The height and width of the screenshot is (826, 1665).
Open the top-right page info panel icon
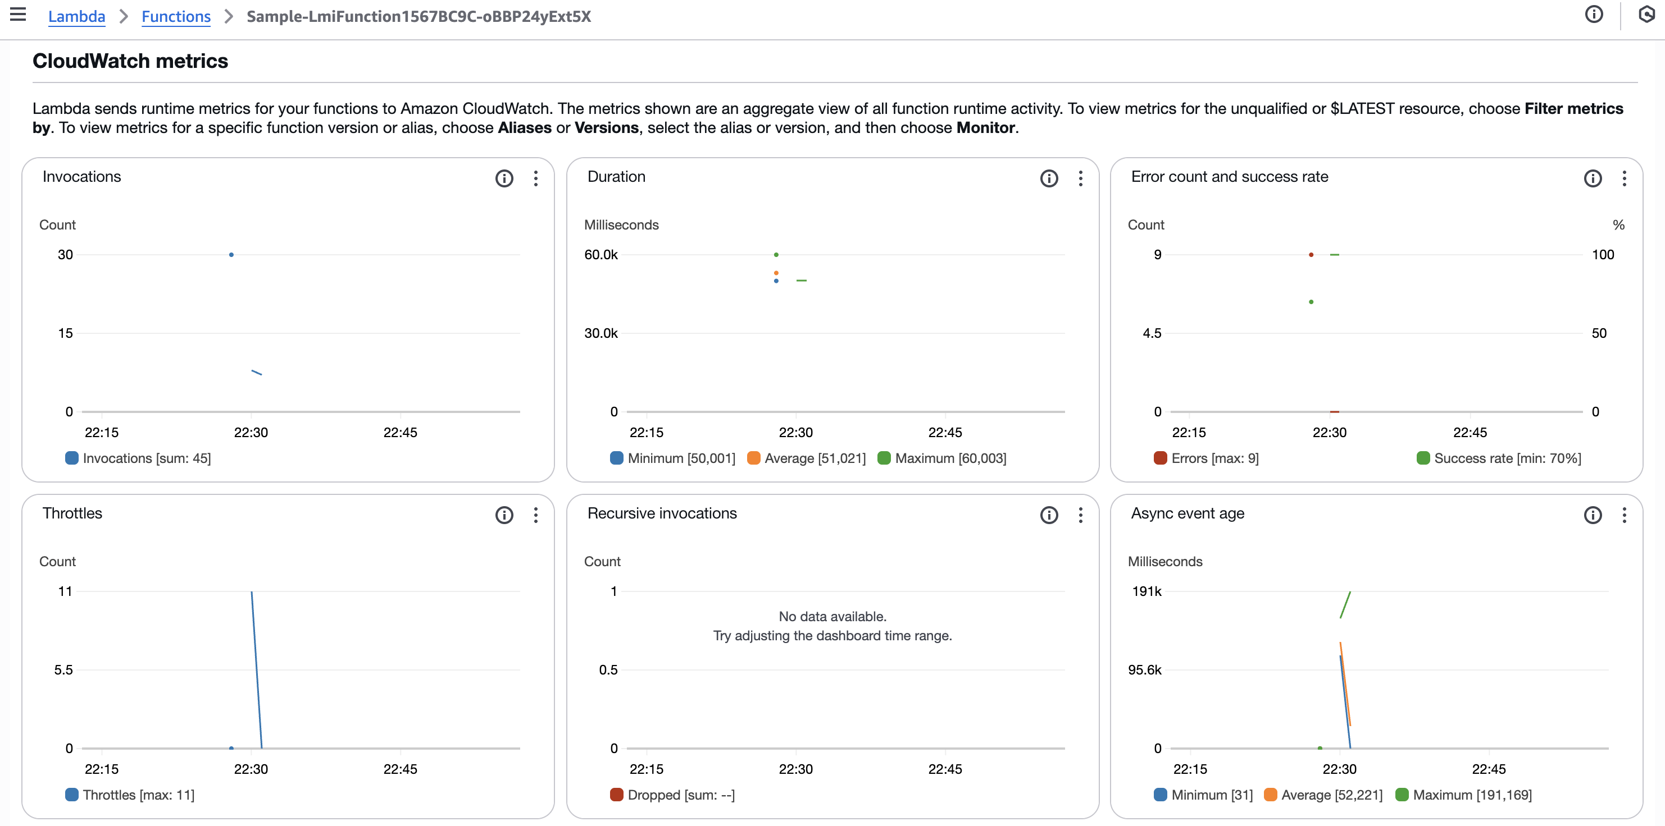pyautogui.click(x=1593, y=14)
